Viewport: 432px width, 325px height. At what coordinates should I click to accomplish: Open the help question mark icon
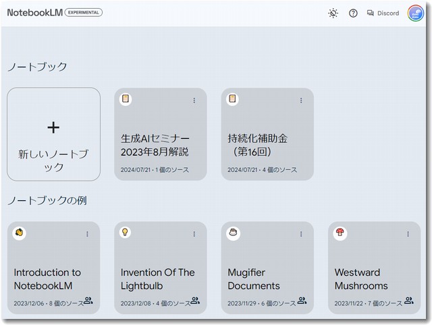point(353,13)
